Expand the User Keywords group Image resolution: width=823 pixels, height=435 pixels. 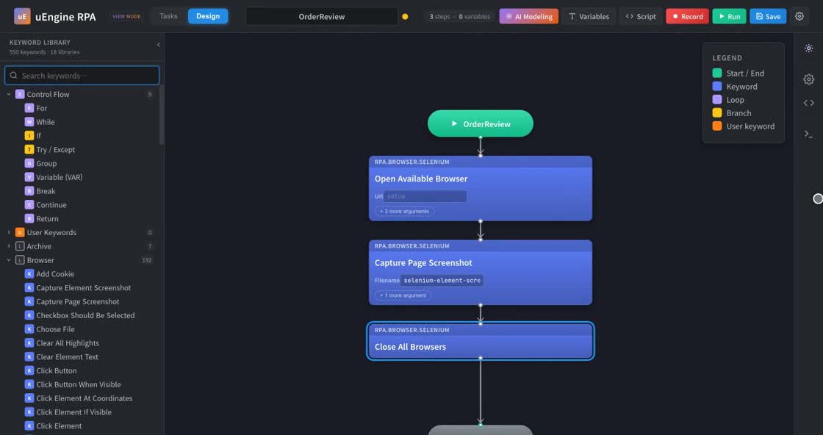tap(9, 232)
